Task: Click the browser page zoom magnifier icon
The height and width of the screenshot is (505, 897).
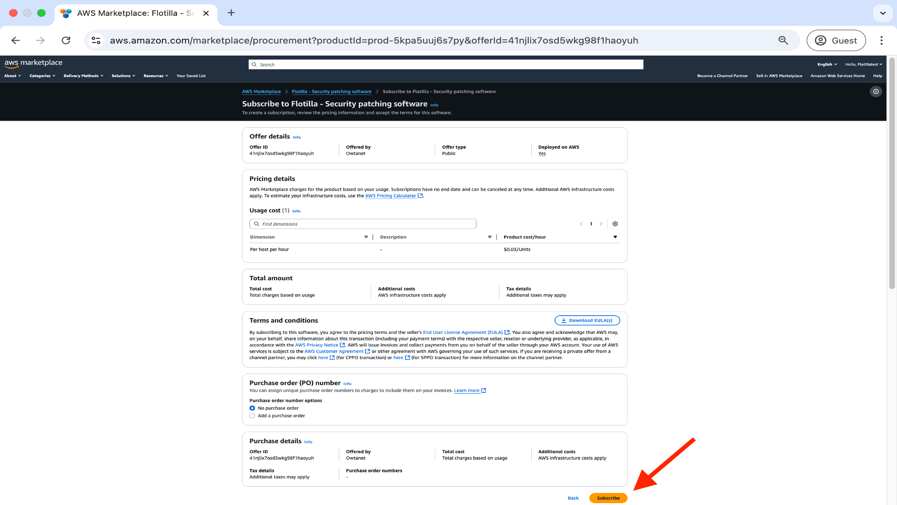Action: [x=783, y=41]
